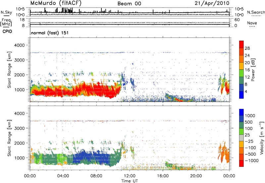Pick the blue 4–8 dB Power colorbar segment
This screenshot has width=265, height=183.
pos(241,88)
